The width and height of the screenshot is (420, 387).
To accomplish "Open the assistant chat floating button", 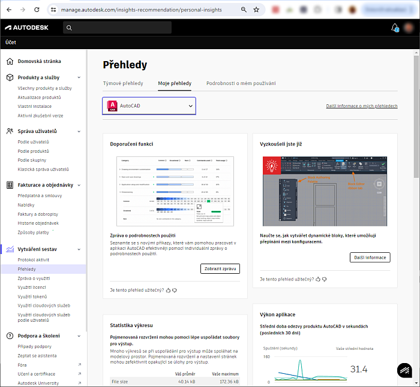I will pyautogui.click(x=405, y=371).
